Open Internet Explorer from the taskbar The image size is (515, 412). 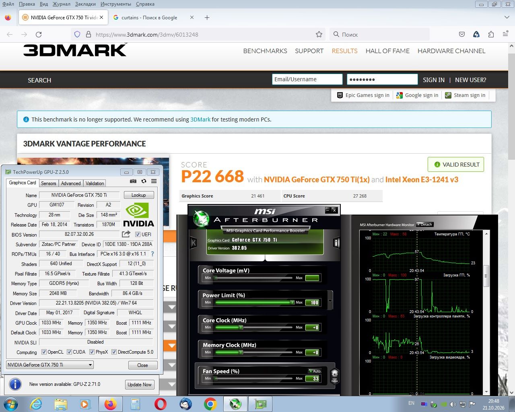(36, 404)
